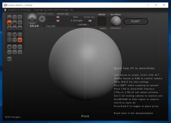Image resolution: width=171 pixels, height=123 pixels.
Task: Click the Import OBJ icon
Action: [15, 47]
